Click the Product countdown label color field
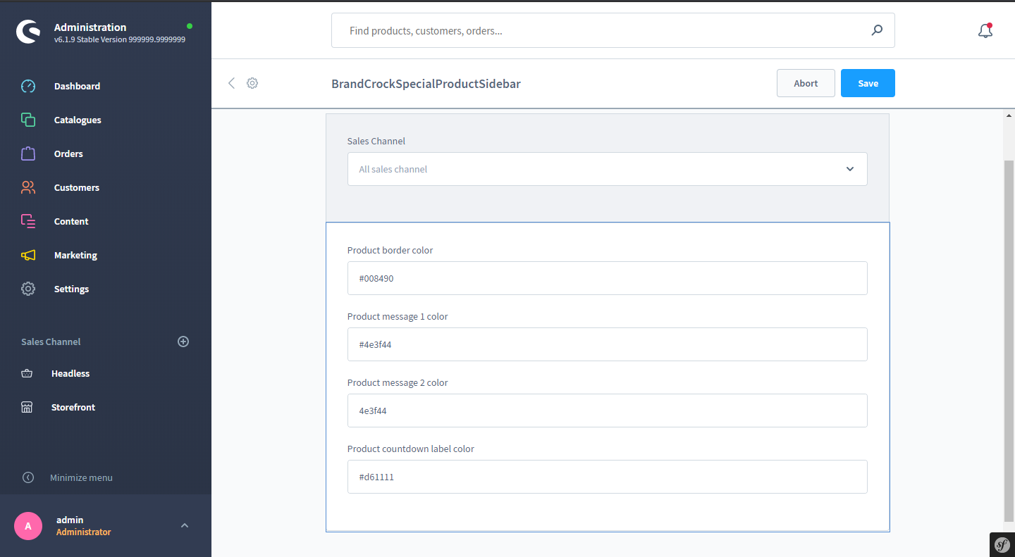This screenshot has height=557, width=1015. click(607, 477)
